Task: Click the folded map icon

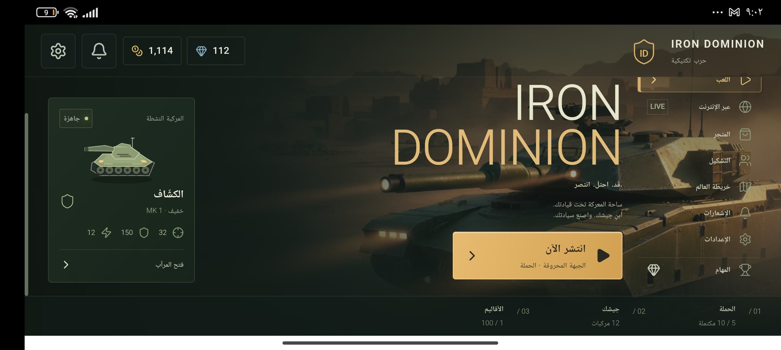Action: [745, 187]
